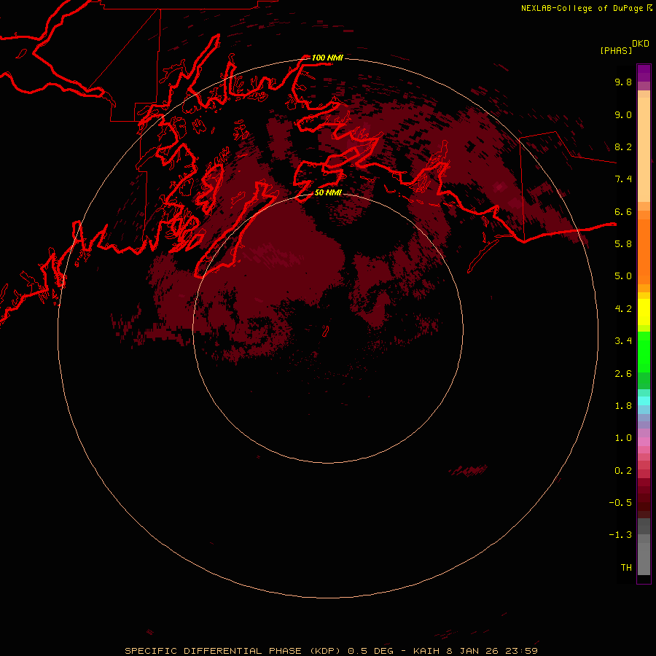
Task: Click the DKD label above the color scale
Action: click(641, 43)
